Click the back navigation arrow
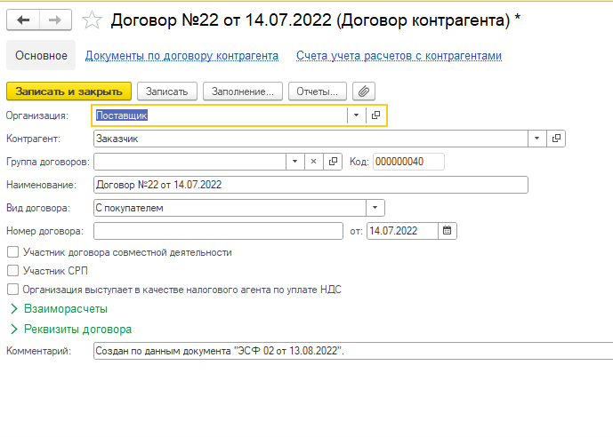Viewport: 613px width, 437px height. pyautogui.click(x=23, y=19)
